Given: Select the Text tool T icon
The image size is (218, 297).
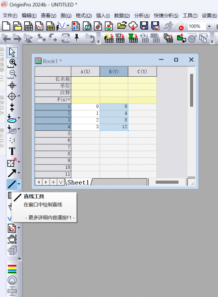Looking at the screenshot, I should point(12,151).
